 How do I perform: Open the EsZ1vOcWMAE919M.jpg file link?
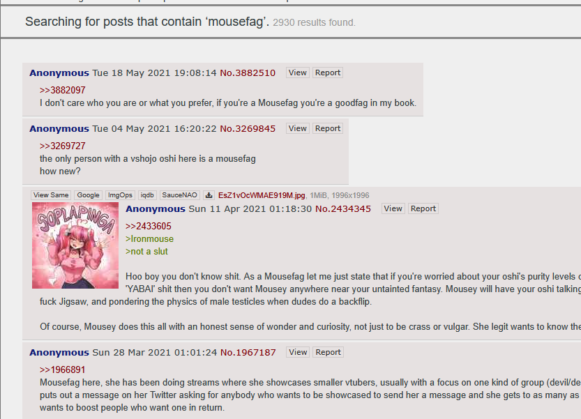click(x=262, y=195)
